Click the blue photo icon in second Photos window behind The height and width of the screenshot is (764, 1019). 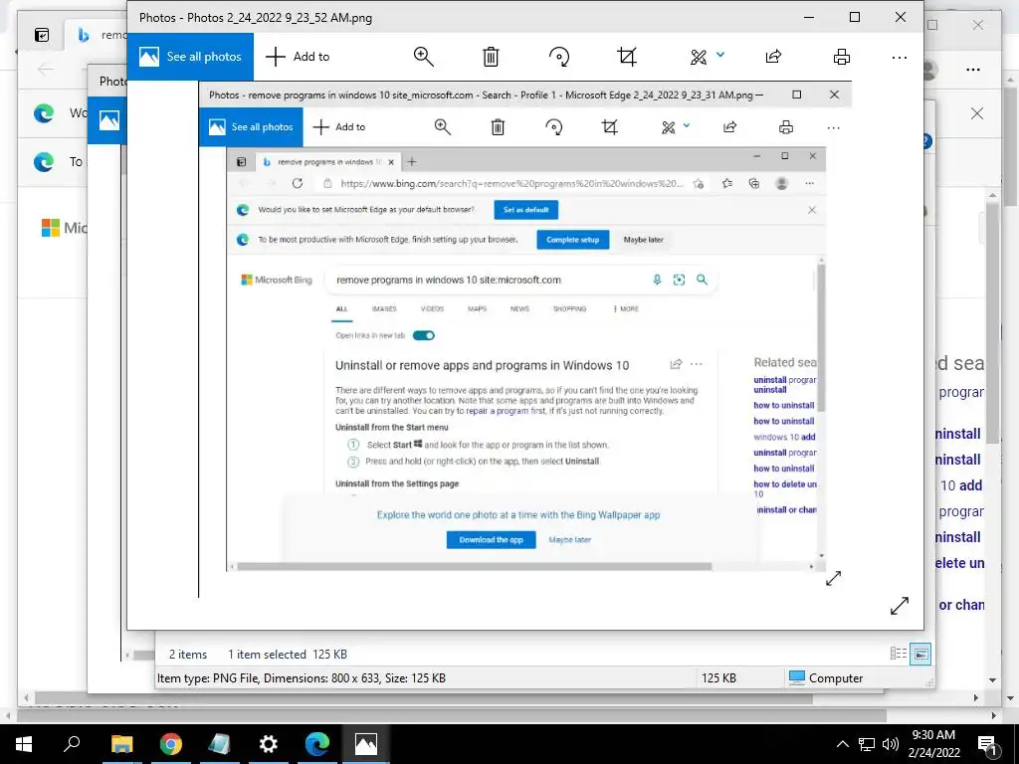click(108, 120)
